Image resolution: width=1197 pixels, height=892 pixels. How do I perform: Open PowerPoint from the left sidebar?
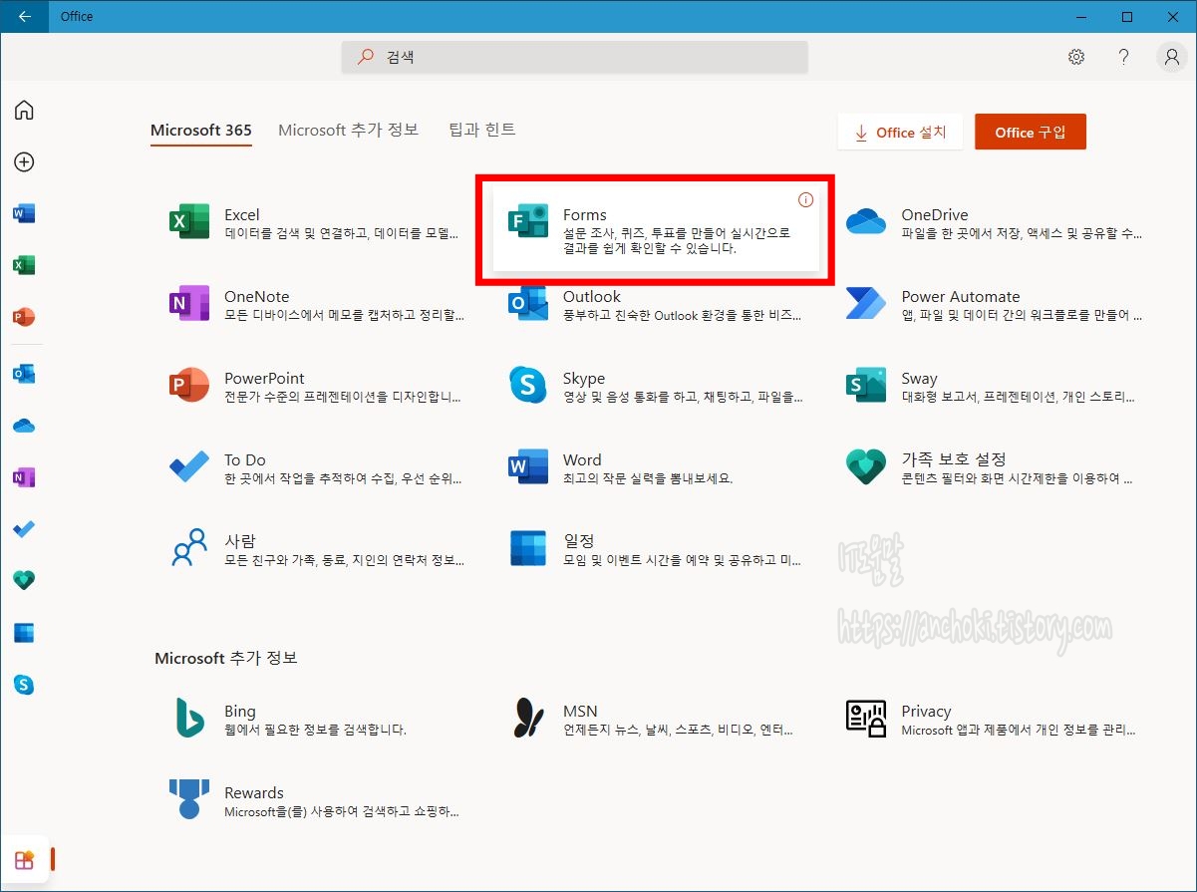pyautogui.click(x=24, y=317)
